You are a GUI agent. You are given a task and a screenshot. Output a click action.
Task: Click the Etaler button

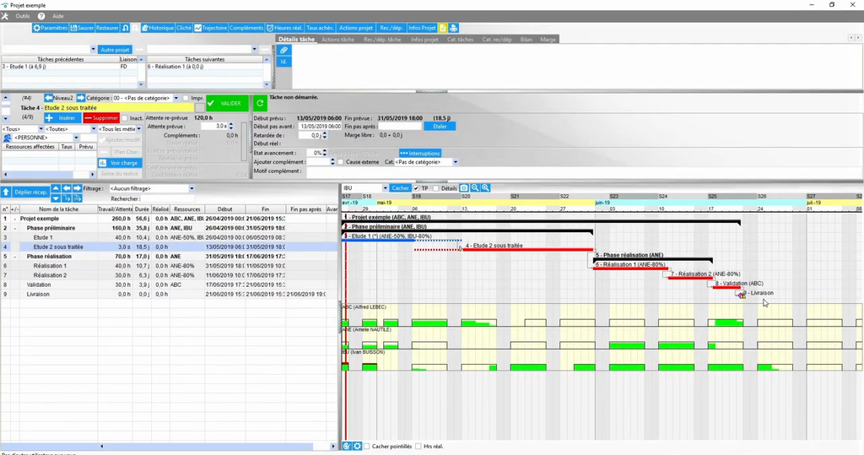[440, 127]
